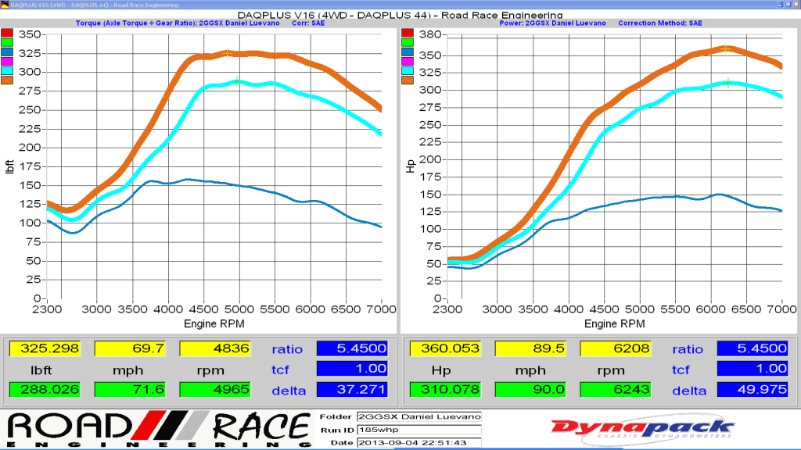Click the DAQPLUS app icon in title bar
The image size is (801, 450).
(5, 5)
